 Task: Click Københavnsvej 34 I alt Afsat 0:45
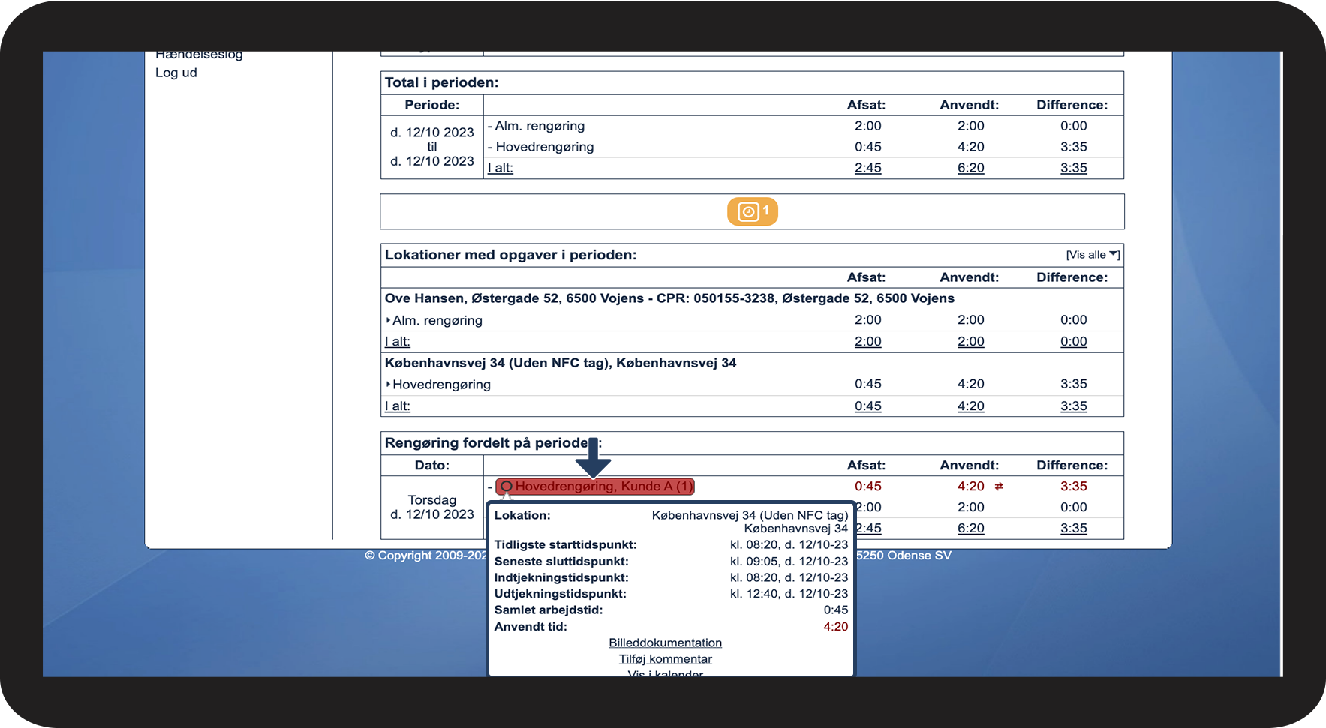[x=868, y=406]
